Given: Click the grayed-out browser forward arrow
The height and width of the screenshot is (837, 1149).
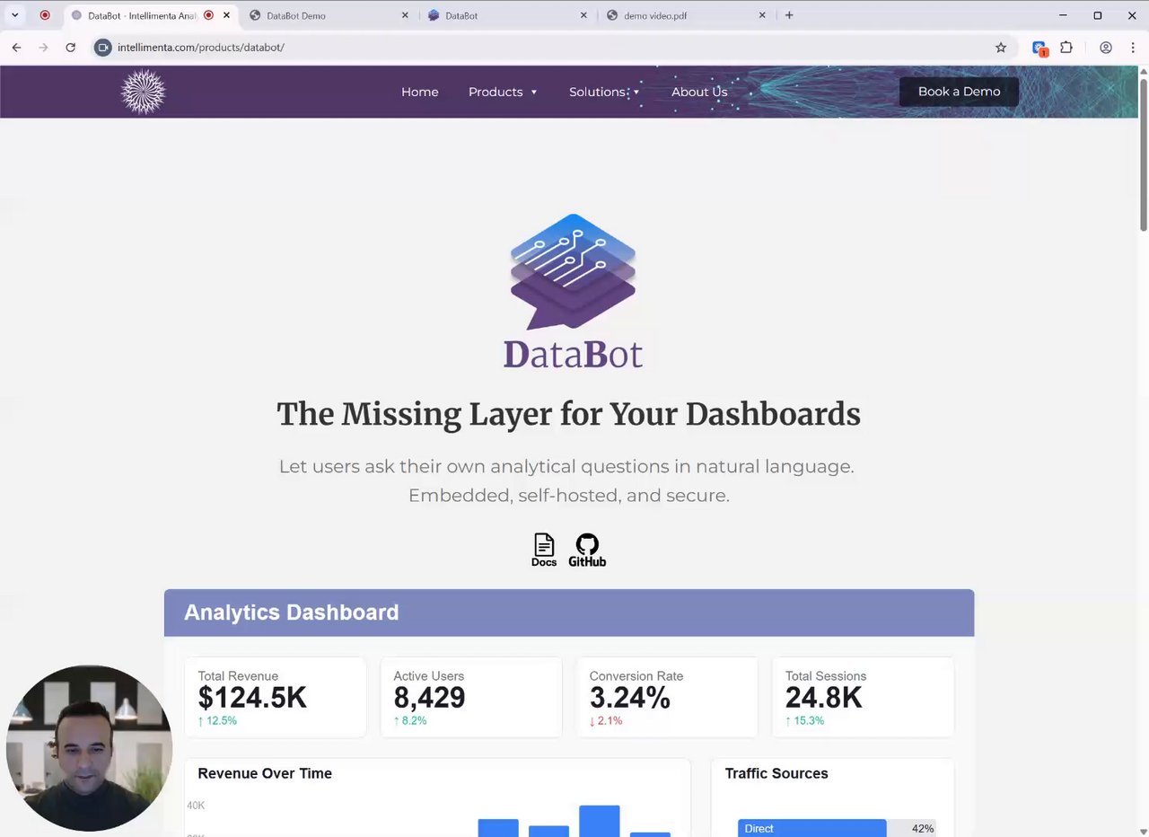Looking at the screenshot, I should pos(43,48).
